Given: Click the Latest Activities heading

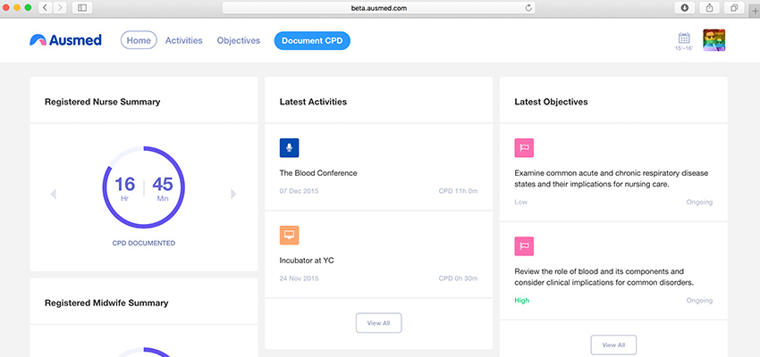Looking at the screenshot, I should (x=313, y=102).
